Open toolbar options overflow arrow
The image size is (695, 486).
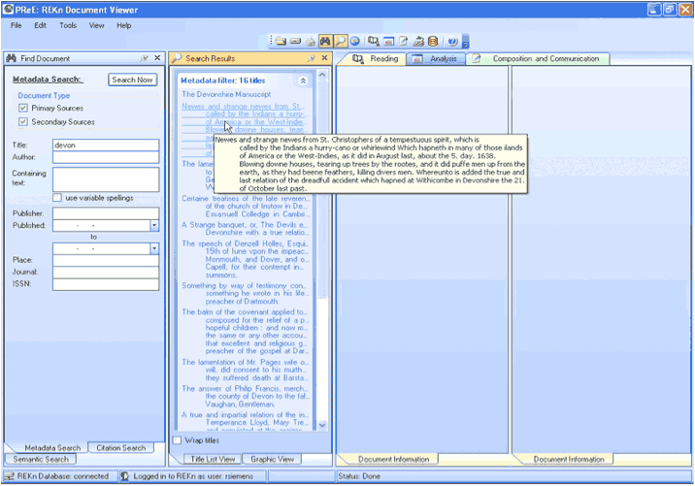coord(465,42)
